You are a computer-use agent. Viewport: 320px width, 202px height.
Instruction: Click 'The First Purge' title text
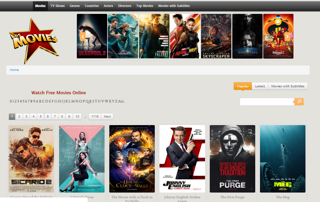[x=232, y=197]
